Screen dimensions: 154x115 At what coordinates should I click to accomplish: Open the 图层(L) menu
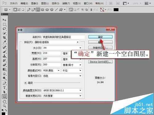[45, 3]
